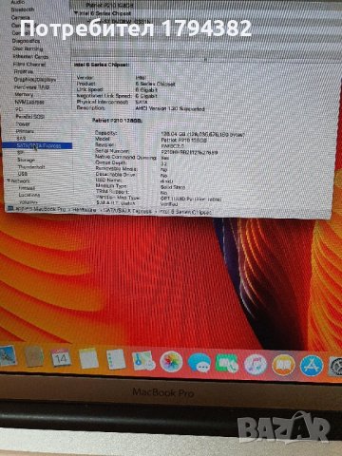Select Locations under Network
The width and height of the screenshot is (342, 456).
coord(29,195)
